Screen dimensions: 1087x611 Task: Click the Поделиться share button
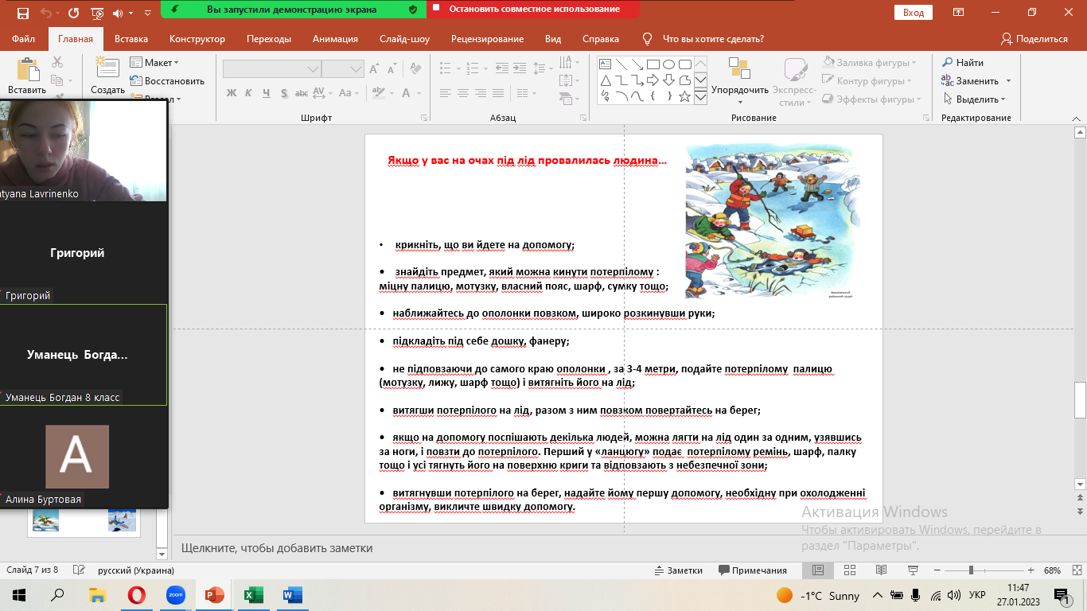(x=1034, y=39)
